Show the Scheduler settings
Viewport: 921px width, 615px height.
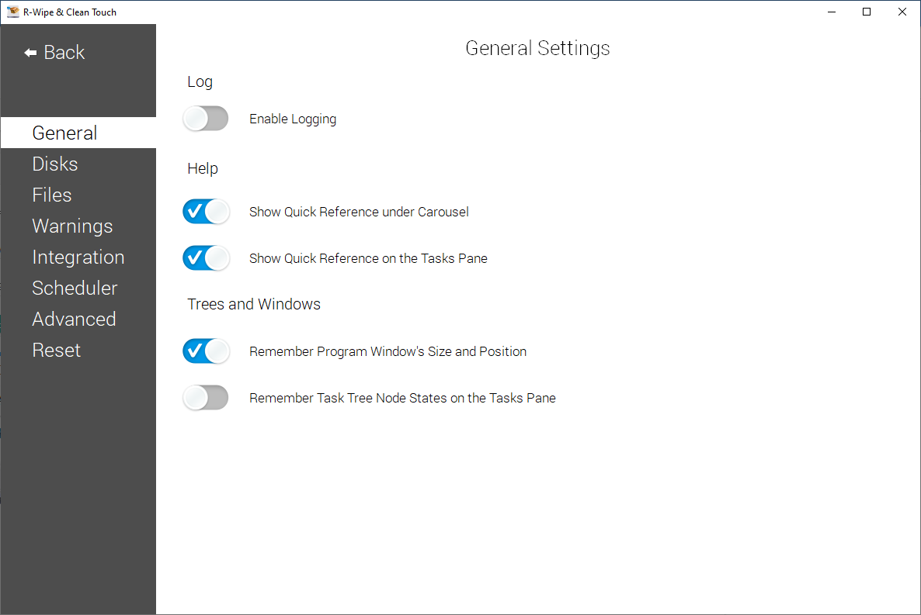click(75, 288)
